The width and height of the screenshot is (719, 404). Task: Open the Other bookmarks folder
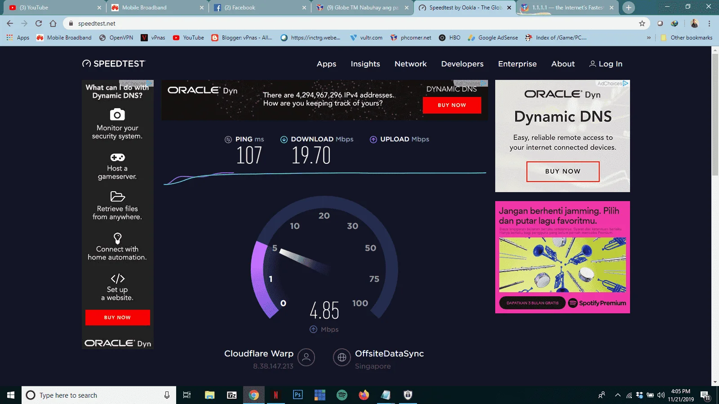click(686, 38)
